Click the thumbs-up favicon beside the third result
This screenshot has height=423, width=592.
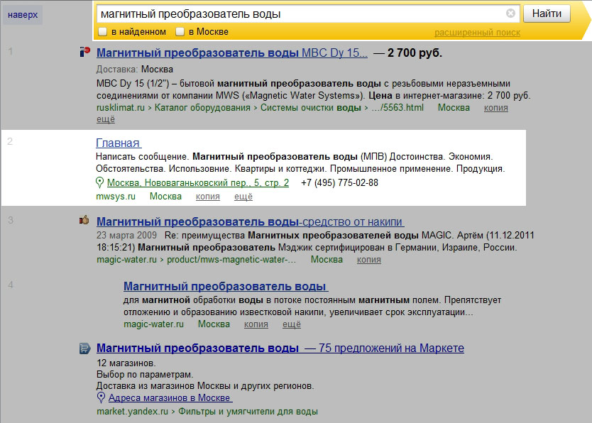coord(84,220)
